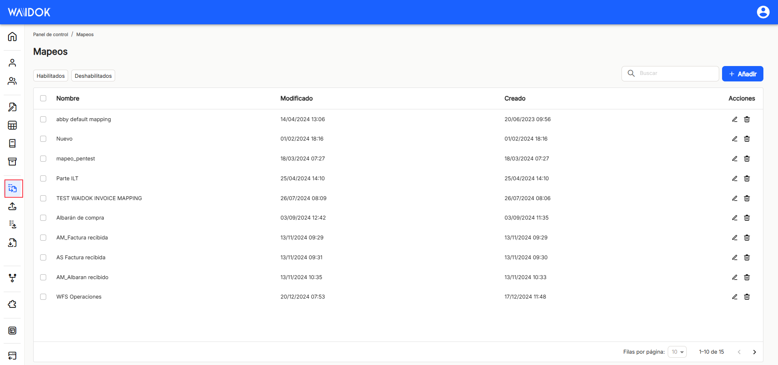This screenshot has width=778, height=365.
Task: Go to the next page of mappings
Action: point(754,352)
